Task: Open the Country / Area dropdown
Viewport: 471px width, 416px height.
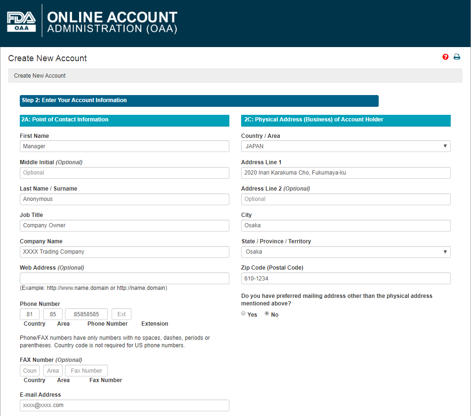Action: coord(346,146)
